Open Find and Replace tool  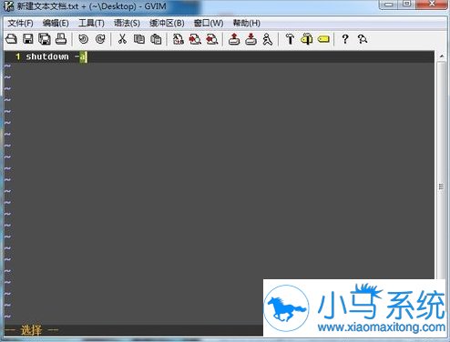pyautogui.click(x=179, y=39)
